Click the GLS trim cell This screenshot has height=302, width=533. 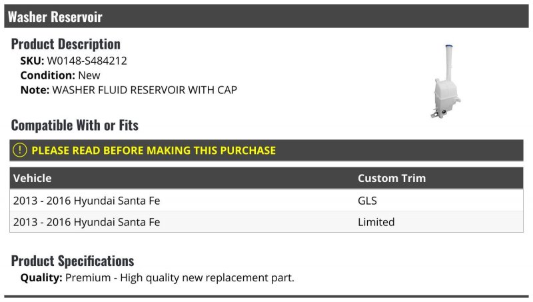[367, 201]
